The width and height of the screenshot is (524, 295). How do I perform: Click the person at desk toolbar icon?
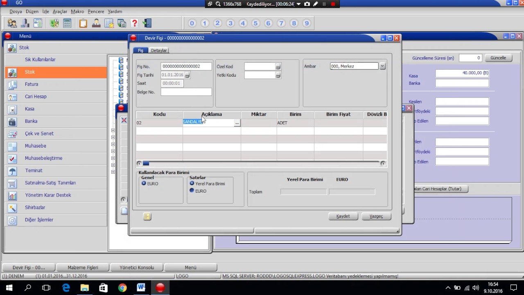point(96,23)
